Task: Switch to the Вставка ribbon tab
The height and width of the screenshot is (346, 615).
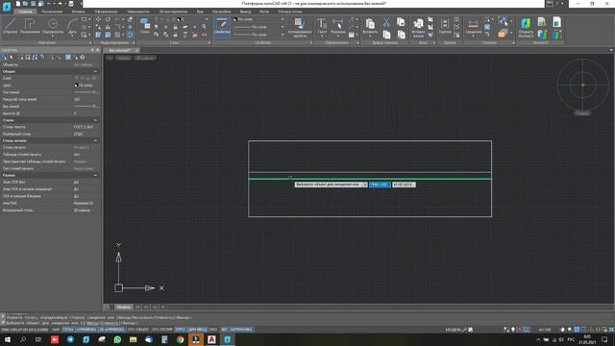Action: [78, 12]
